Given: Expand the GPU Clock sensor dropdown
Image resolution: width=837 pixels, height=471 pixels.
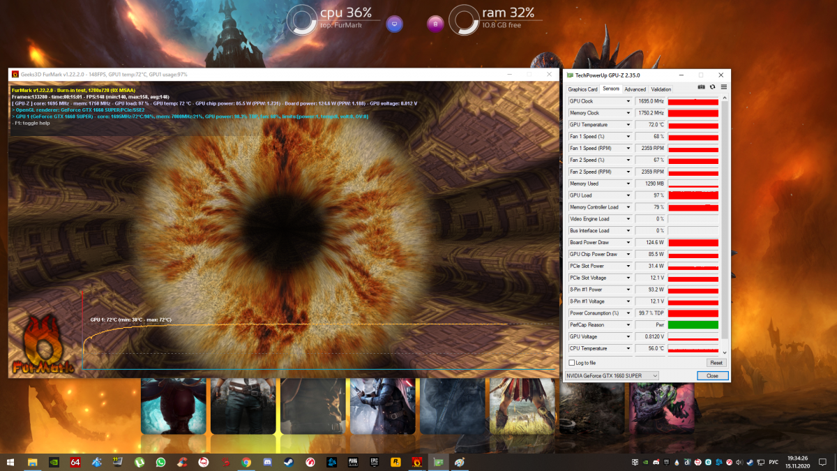Looking at the screenshot, I should click(x=628, y=101).
